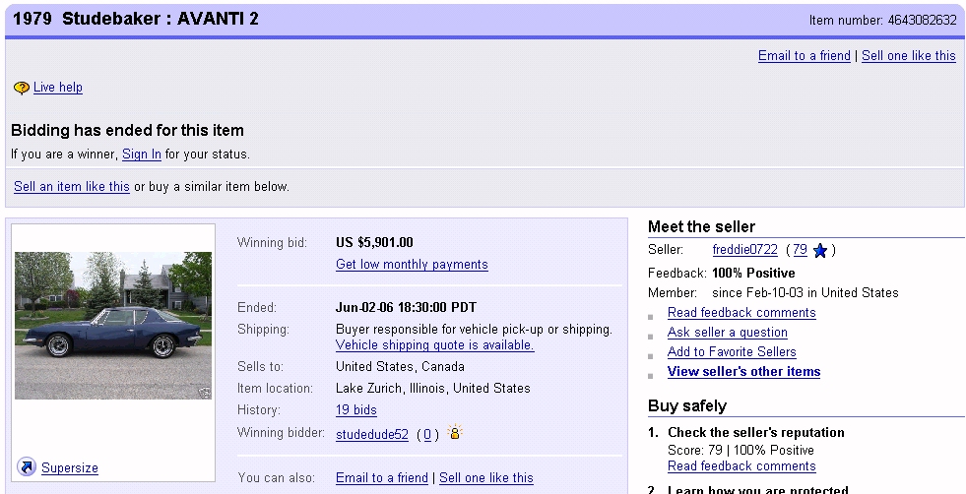
Task: Click the Live help speech bubble icon
Action: tap(21, 88)
